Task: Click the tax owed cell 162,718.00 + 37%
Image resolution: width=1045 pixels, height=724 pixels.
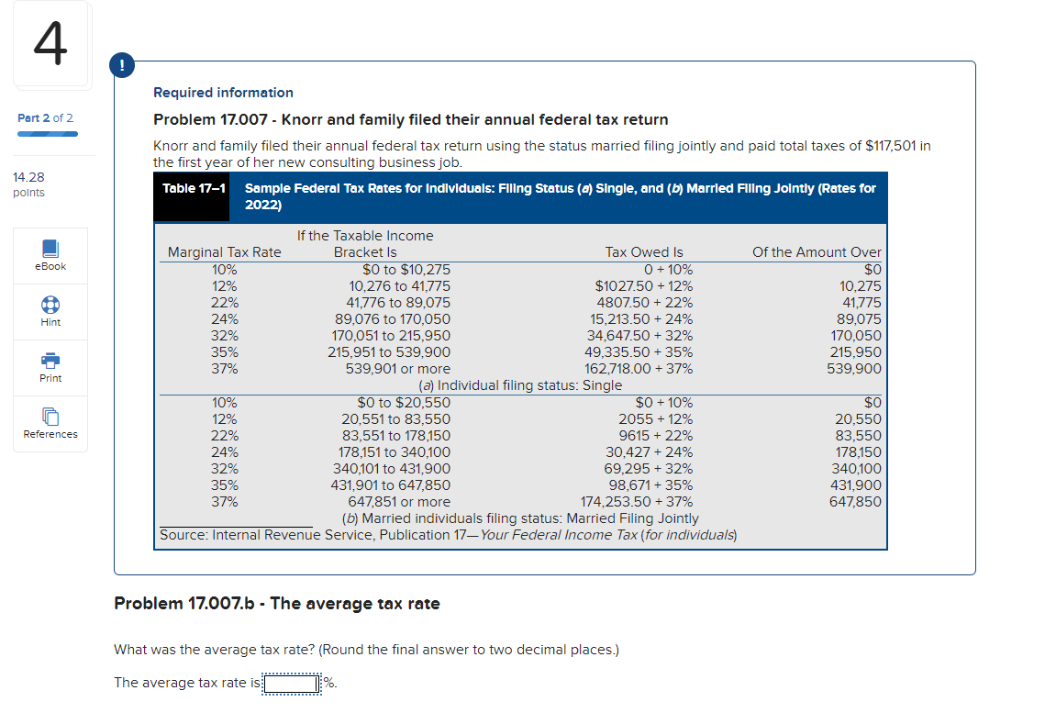Action: pos(639,369)
